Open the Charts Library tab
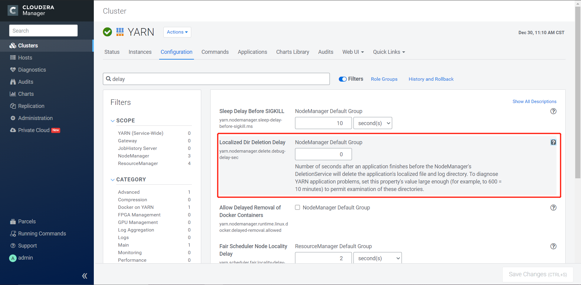Image resolution: width=581 pixels, height=285 pixels. point(292,52)
